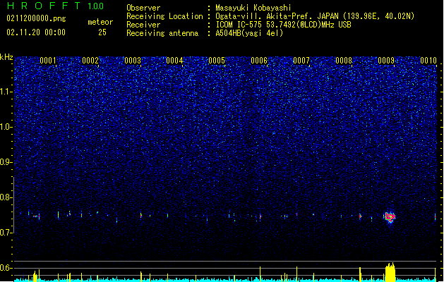The width and height of the screenshot is (444, 282).
Task: Click the 0002 minute marker
Action: click(x=90, y=61)
